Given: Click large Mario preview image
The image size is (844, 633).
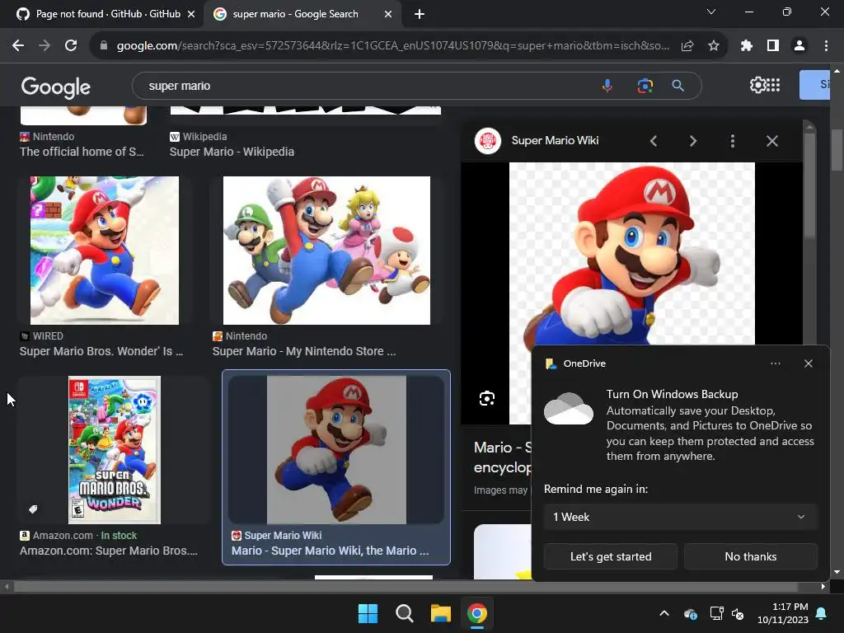Looking at the screenshot, I should coord(632,254).
